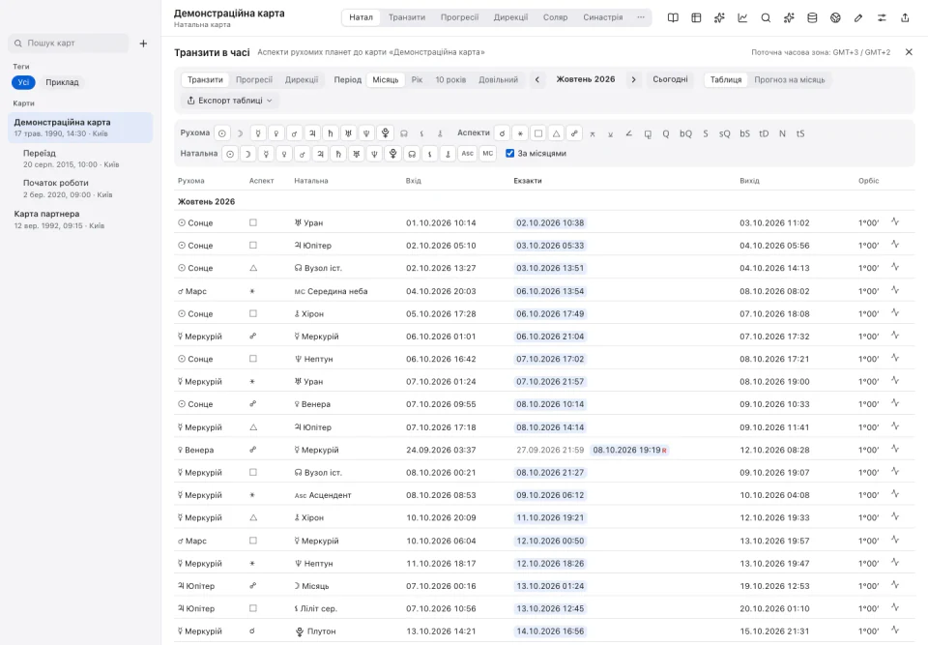
Task: Toggle the За місяцями checkbox
Action: pos(509,154)
